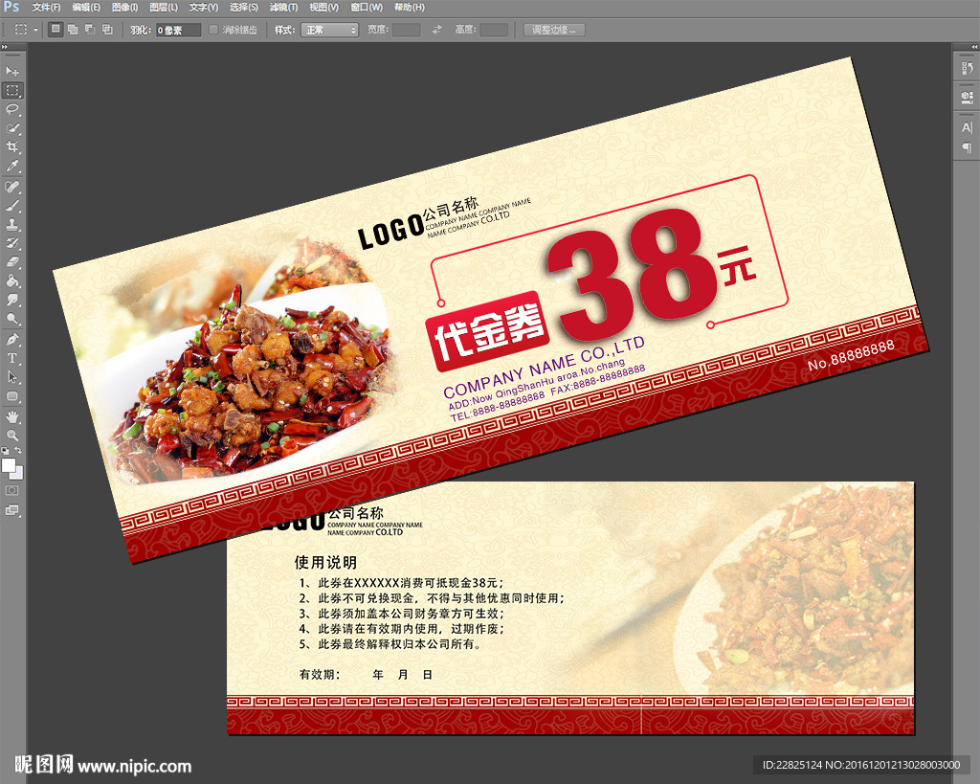Swap foreground and background colors
The width and height of the screenshot is (980, 784).
[18, 450]
